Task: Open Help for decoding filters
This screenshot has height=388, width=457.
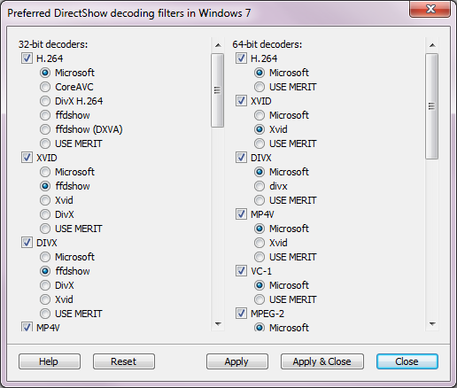Action: [x=50, y=361]
